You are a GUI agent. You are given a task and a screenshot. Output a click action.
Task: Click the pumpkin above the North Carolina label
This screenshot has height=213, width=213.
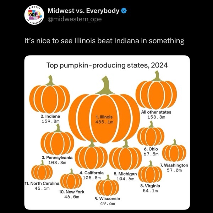42,171
